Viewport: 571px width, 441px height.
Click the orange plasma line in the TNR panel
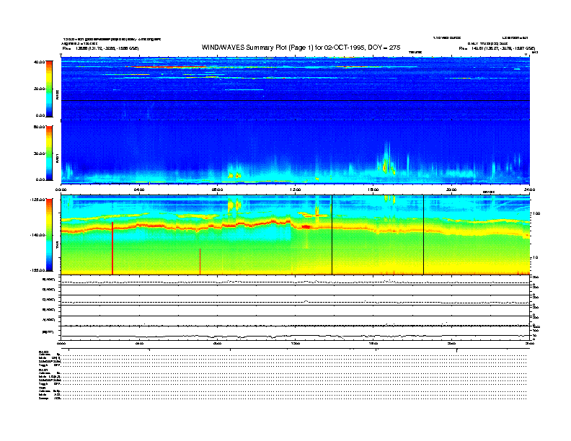(x=296, y=226)
